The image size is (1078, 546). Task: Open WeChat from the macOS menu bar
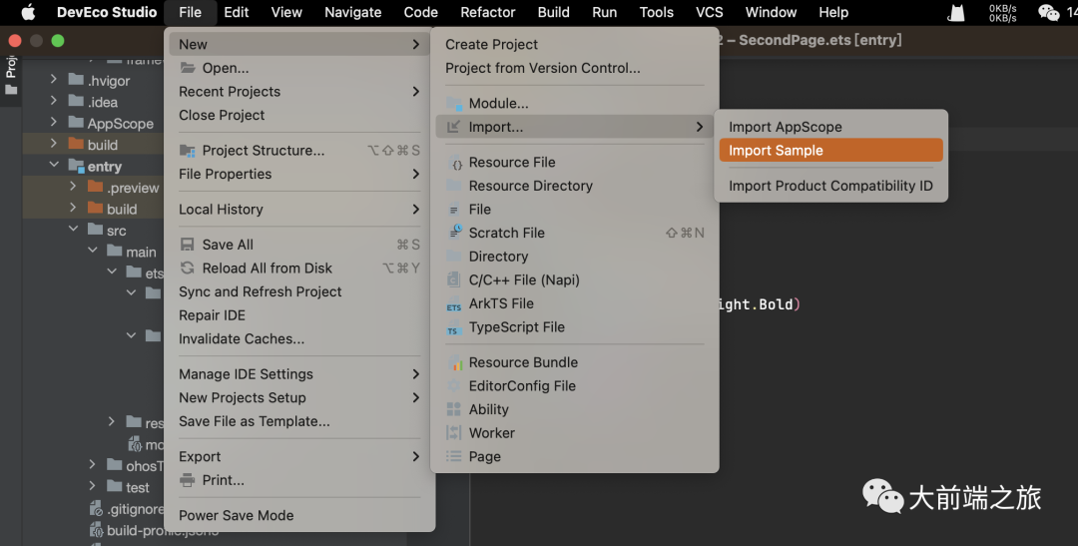click(1048, 13)
